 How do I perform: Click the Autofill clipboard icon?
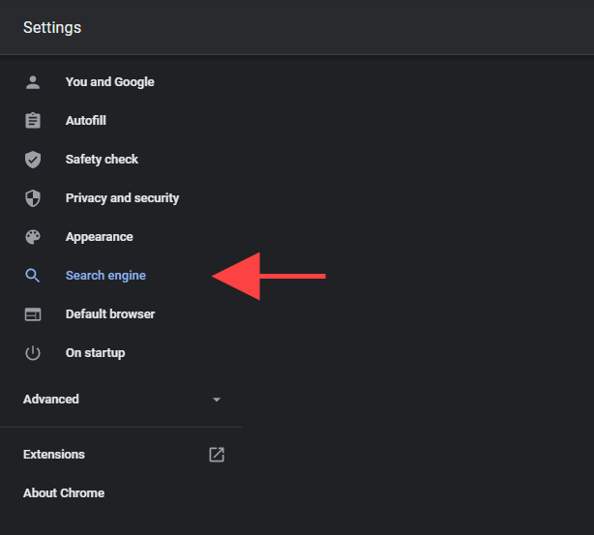pos(33,121)
